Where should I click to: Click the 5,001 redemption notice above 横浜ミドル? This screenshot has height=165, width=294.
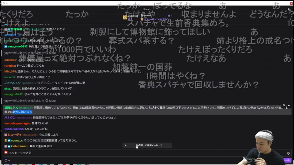point(30,101)
